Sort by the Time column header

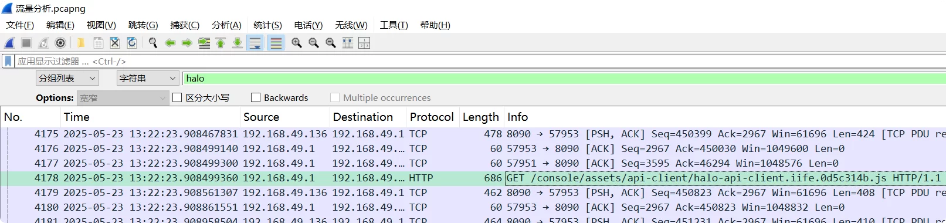tap(150, 117)
